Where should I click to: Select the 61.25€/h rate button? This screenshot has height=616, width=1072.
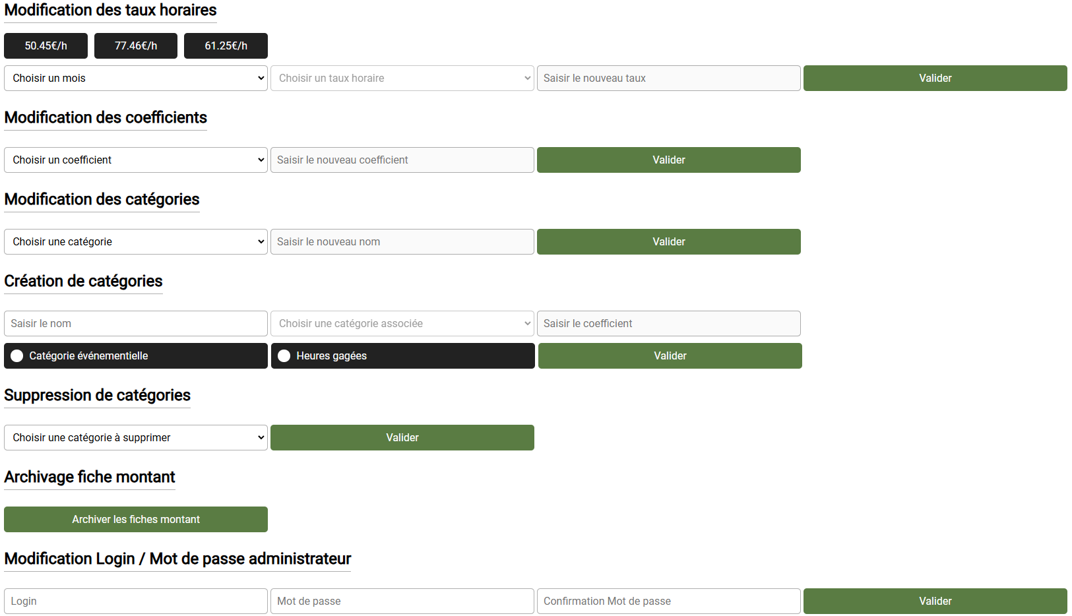pyautogui.click(x=226, y=46)
